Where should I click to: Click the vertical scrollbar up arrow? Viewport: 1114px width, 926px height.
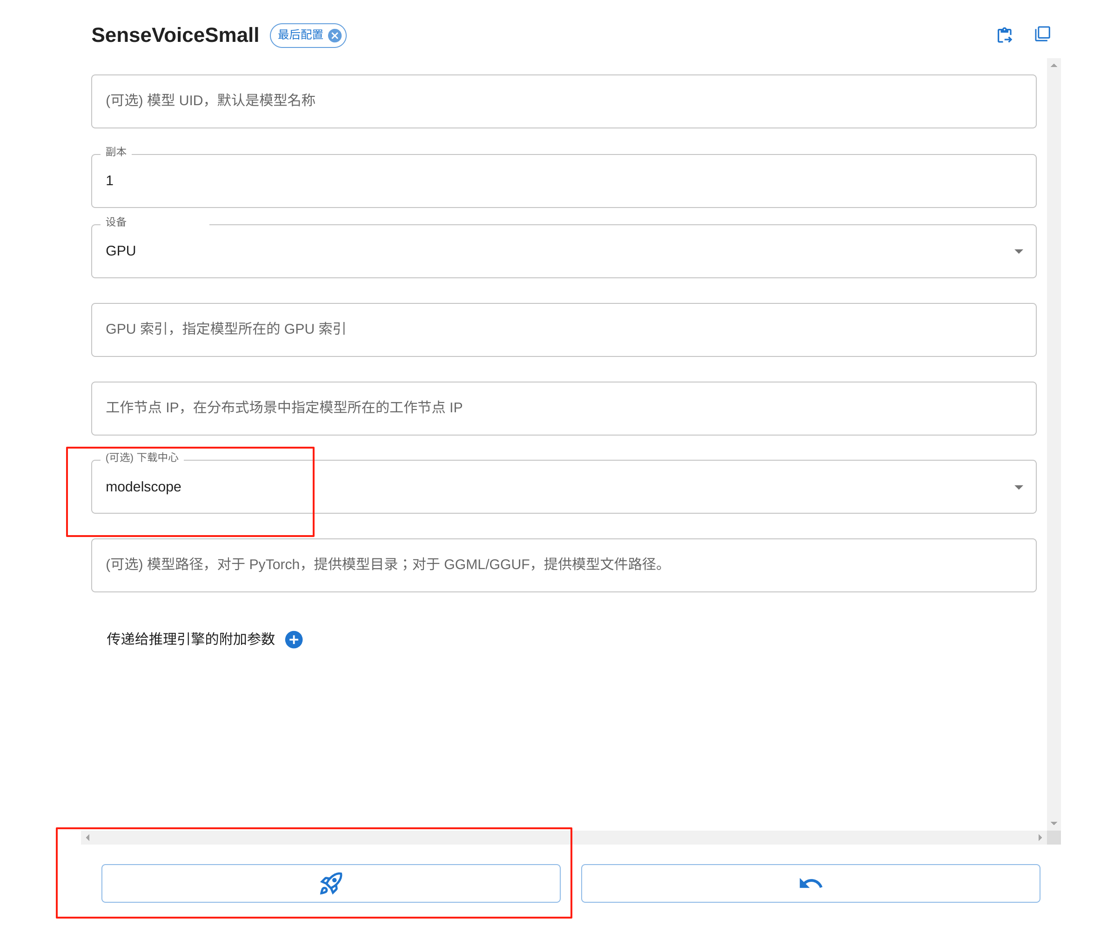1054,65
